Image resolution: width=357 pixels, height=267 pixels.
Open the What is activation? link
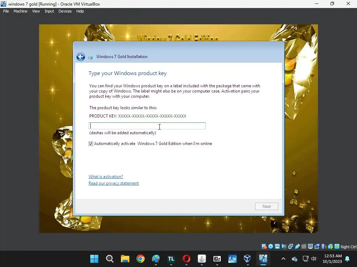tap(106, 177)
